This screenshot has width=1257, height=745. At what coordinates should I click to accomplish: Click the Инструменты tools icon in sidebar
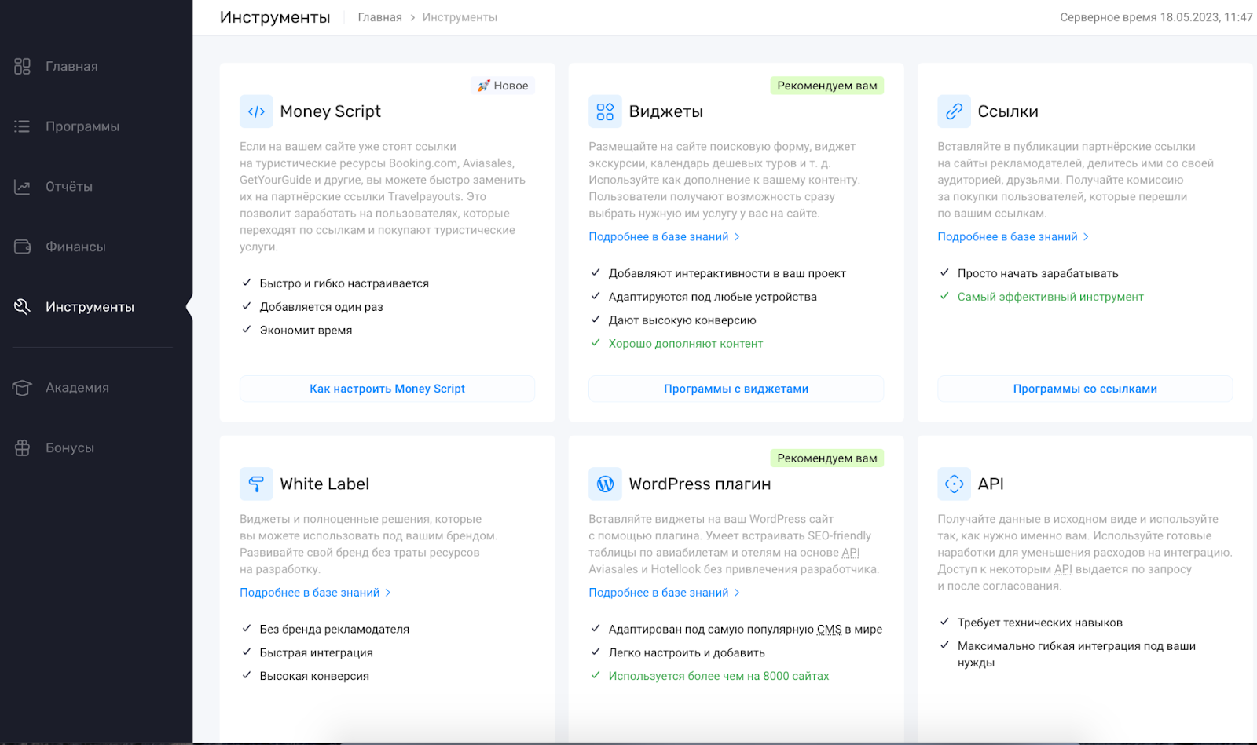coord(22,307)
